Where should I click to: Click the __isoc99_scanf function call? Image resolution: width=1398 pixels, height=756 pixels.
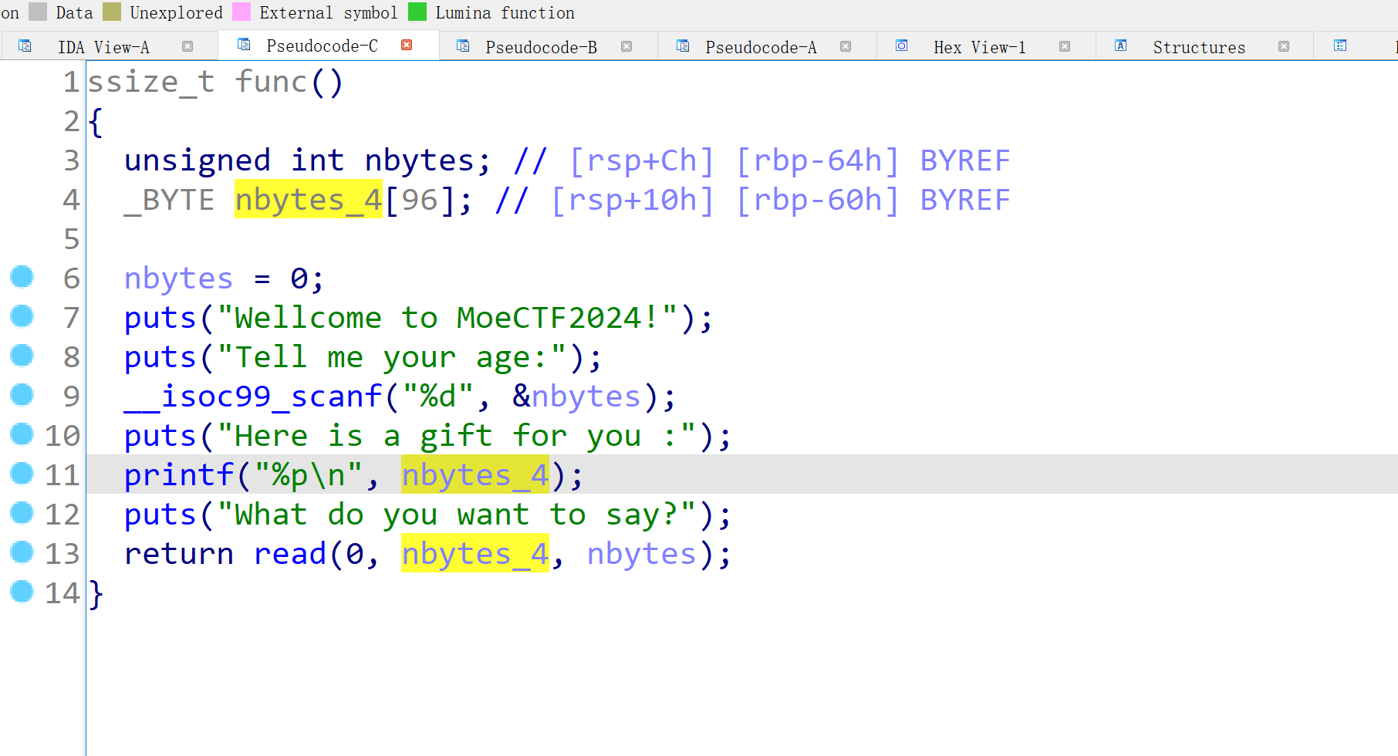point(253,397)
